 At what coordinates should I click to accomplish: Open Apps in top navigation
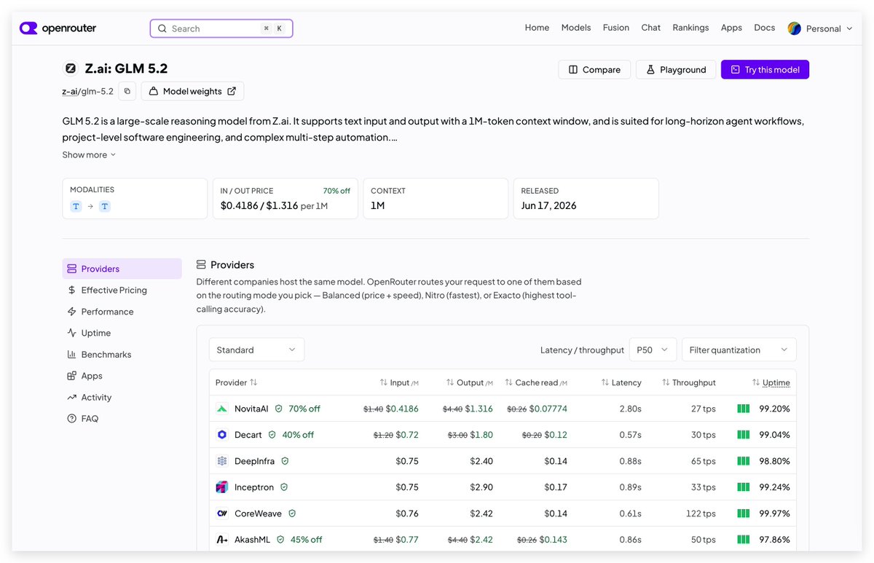click(x=731, y=28)
